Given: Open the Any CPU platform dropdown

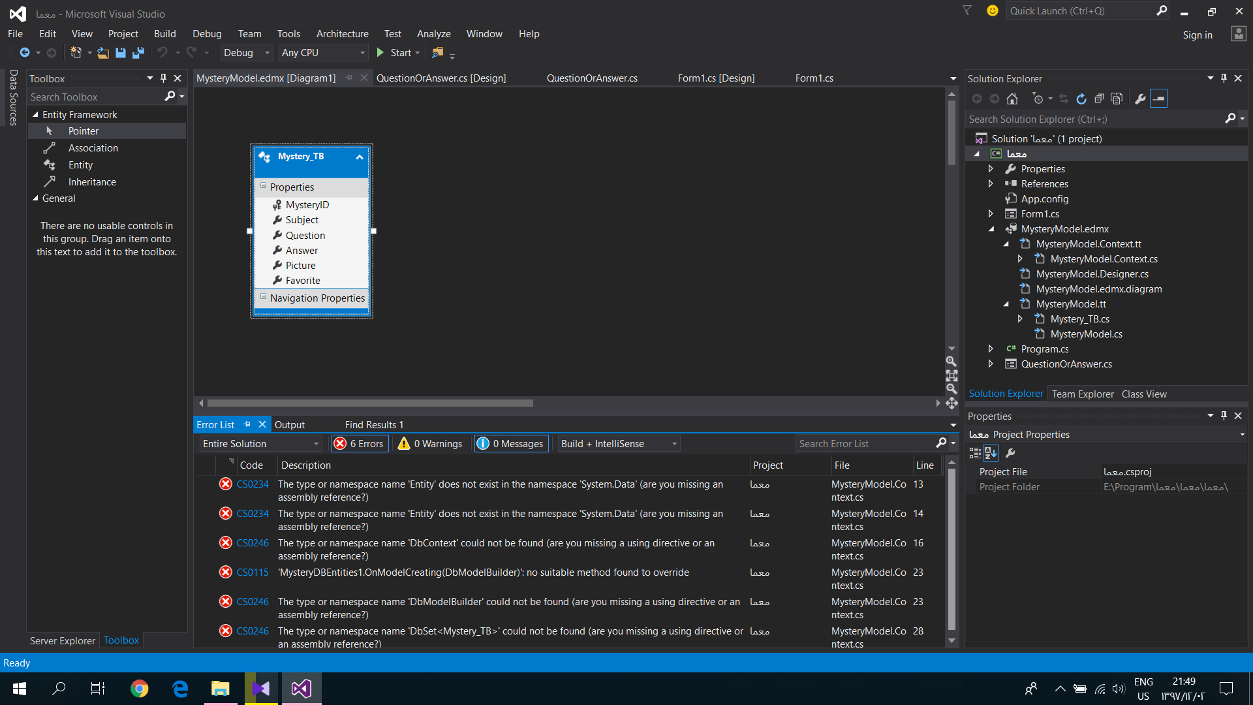Looking at the screenshot, I should 323,53.
